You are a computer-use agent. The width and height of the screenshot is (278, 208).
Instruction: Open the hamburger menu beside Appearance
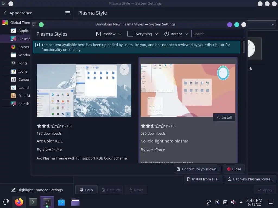[x=67, y=13]
